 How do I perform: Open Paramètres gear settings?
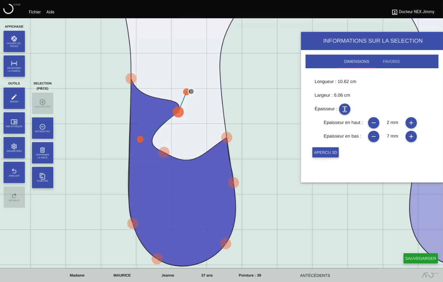[x=14, y=148]
